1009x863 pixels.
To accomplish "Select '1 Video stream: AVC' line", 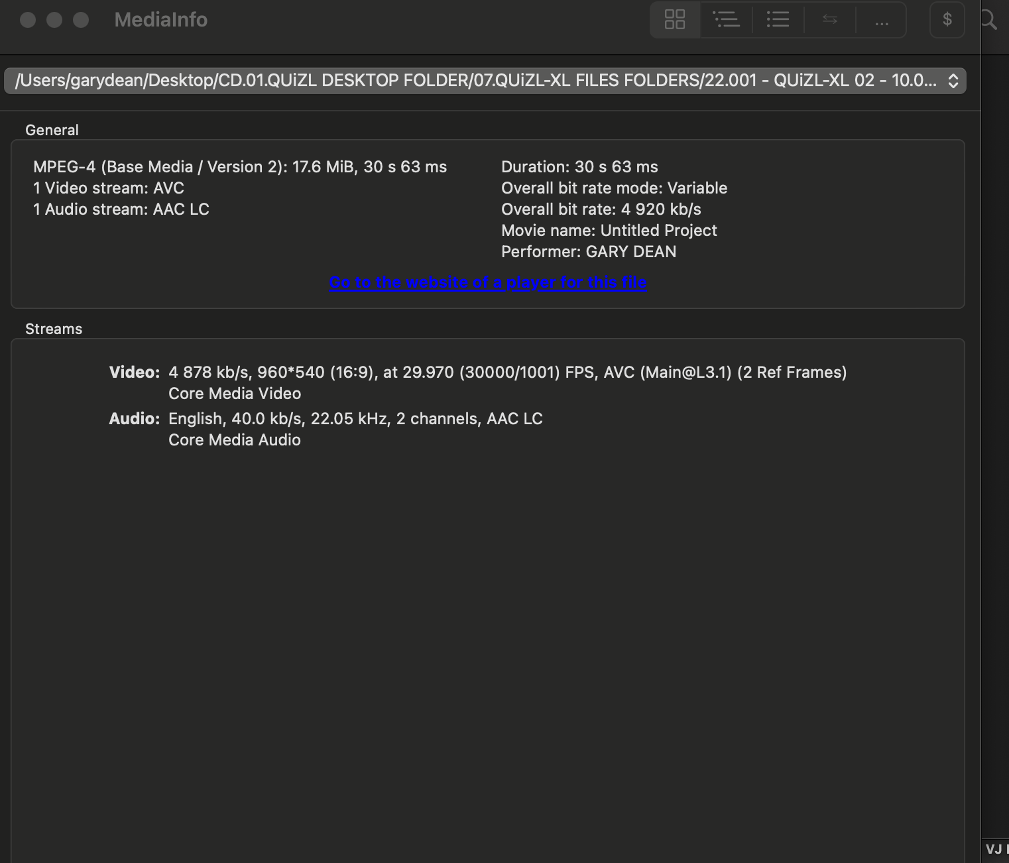I will point(109,188).
